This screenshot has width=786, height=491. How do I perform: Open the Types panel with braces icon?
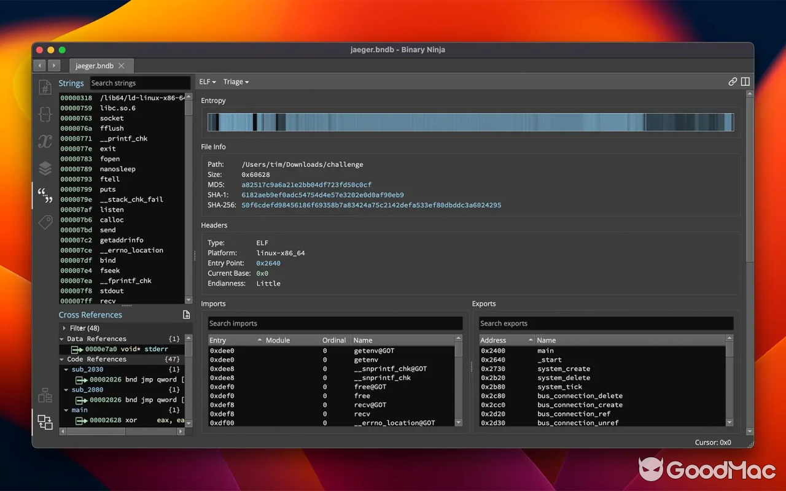pos(45,114)
